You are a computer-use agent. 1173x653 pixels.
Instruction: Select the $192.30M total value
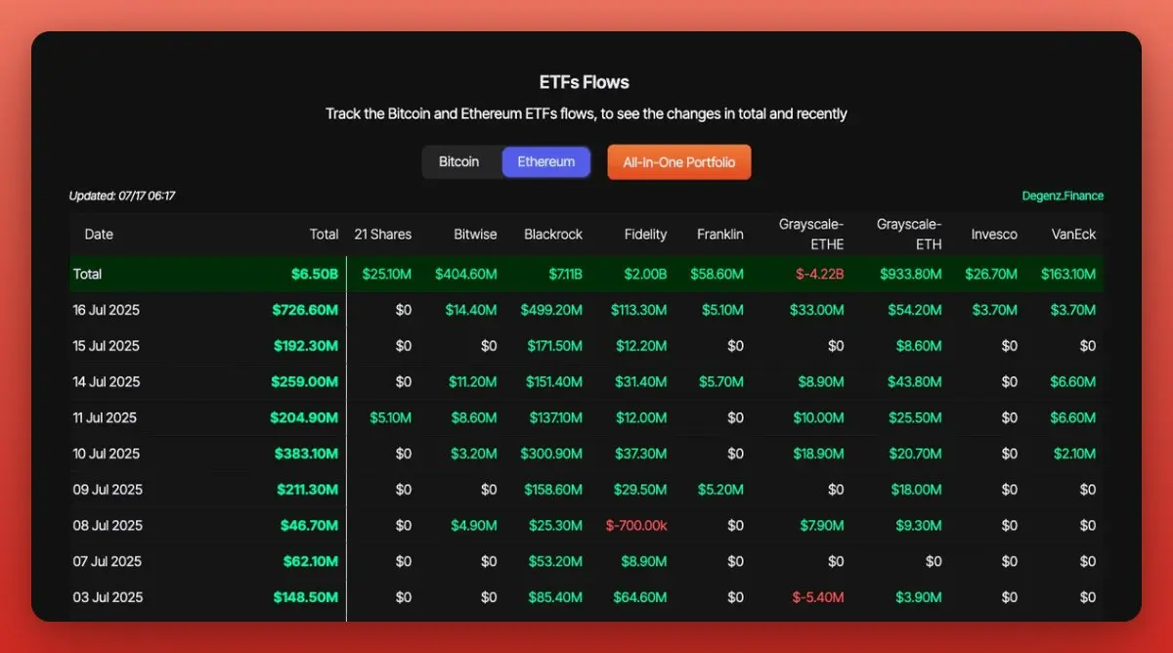tap(306, 346)
